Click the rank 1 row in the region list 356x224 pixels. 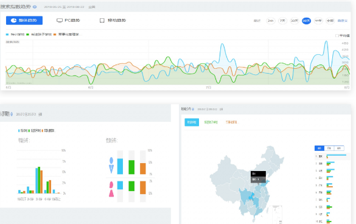pos(332,156)
